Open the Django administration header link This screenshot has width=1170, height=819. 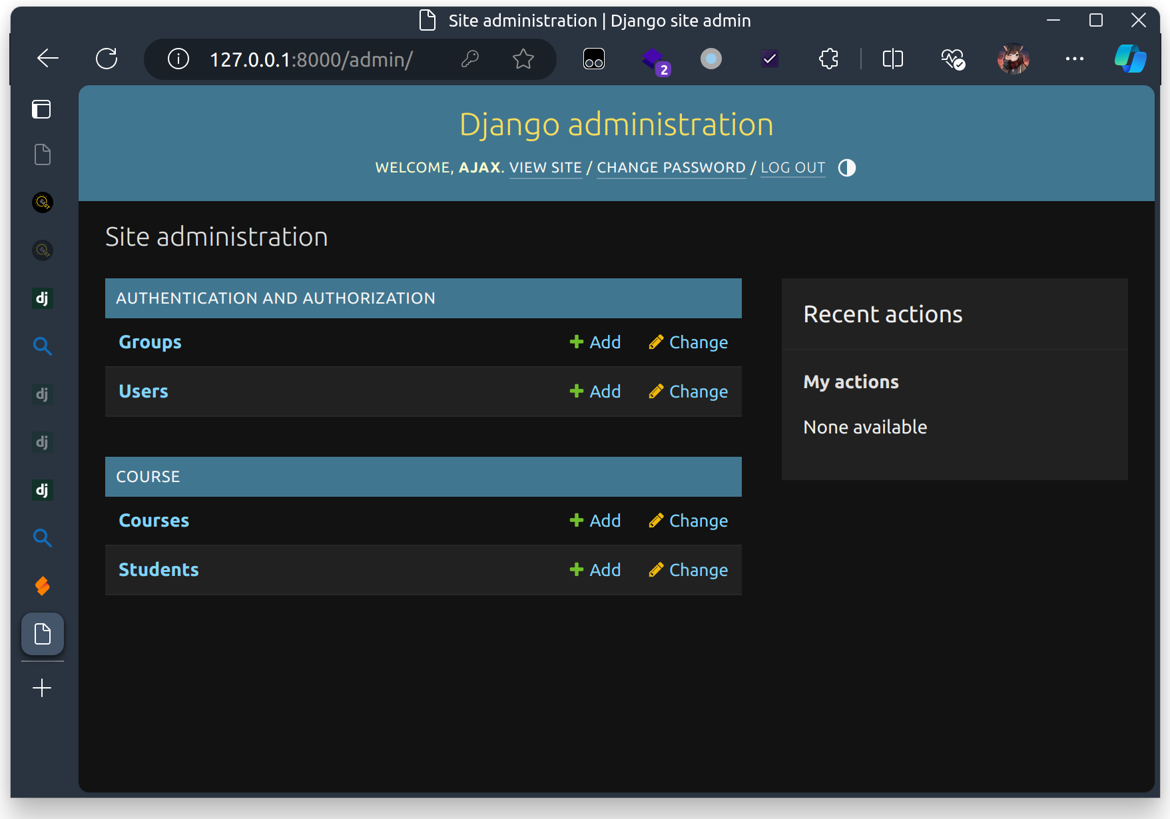tap(617, 125)
